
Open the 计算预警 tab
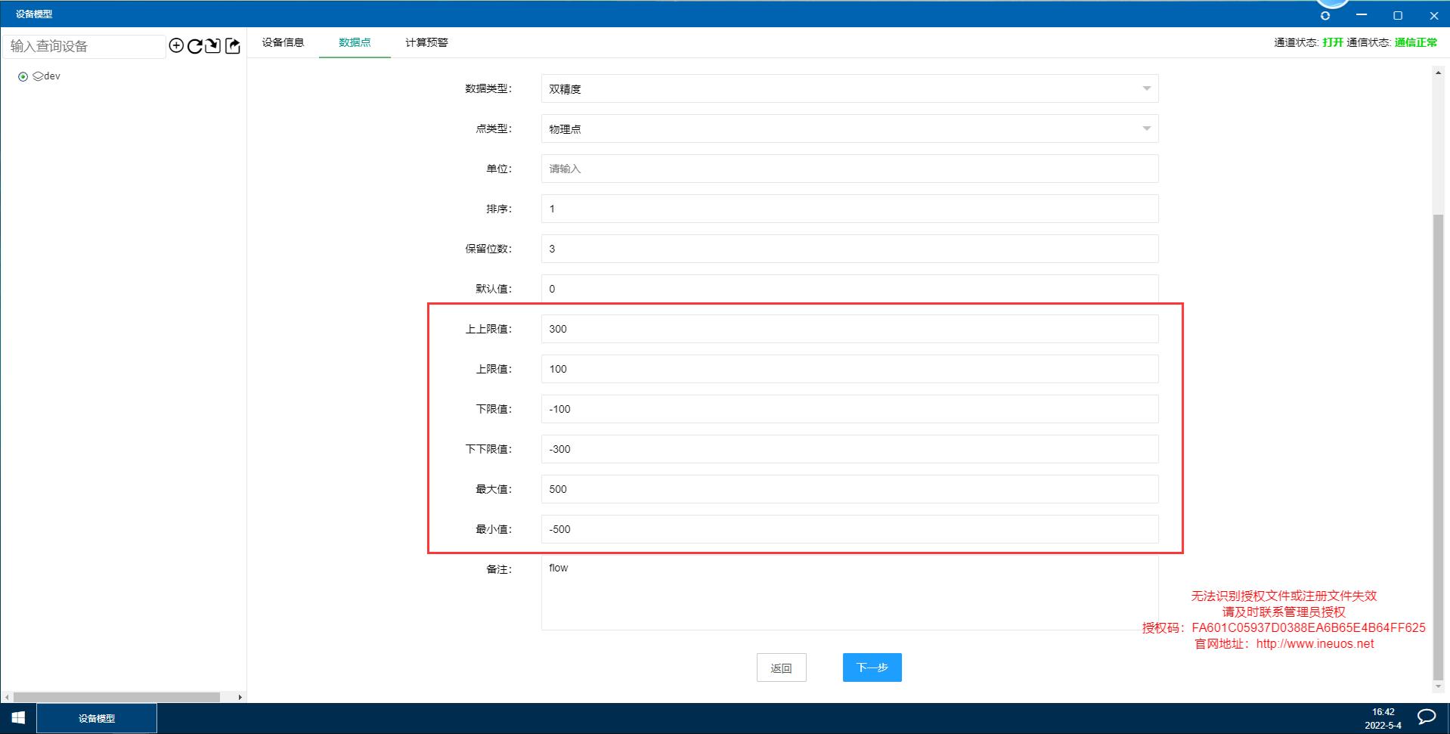point(426,42)
